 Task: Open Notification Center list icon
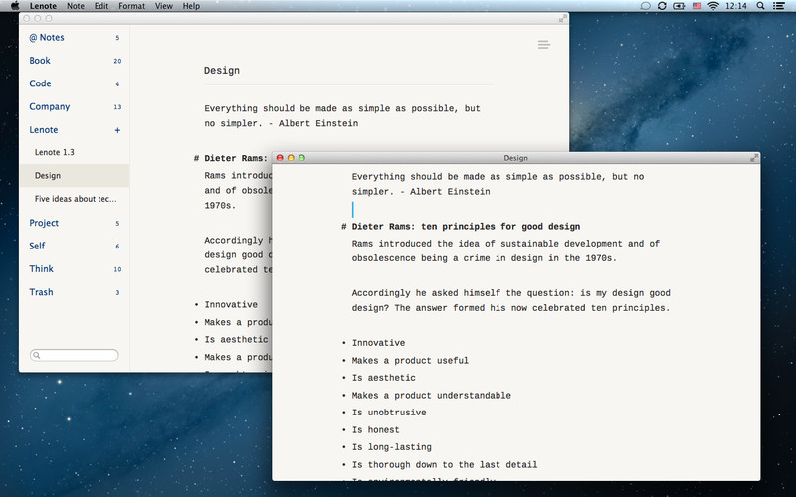pos(778,6)
